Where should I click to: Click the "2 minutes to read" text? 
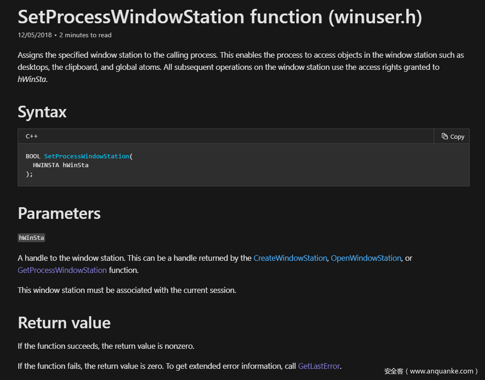pos(85,35)
